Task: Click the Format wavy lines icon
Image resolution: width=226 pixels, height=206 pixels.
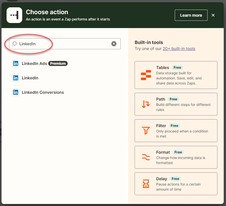Action: point(146,157)
